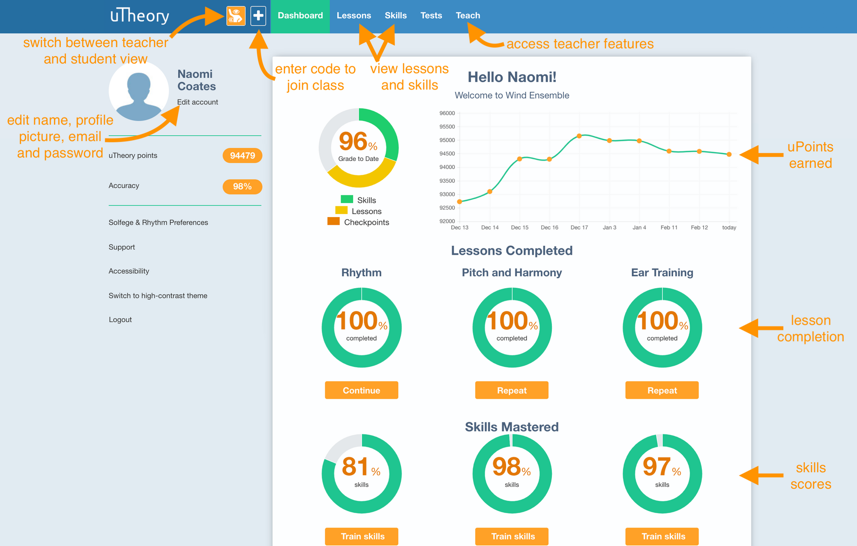857x546 pixels.
Task: Click the Ear Training heading
Action: [x=662, y=273]
